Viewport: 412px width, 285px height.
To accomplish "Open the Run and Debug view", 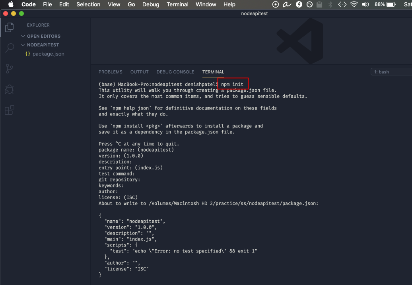I will point(9,89).
